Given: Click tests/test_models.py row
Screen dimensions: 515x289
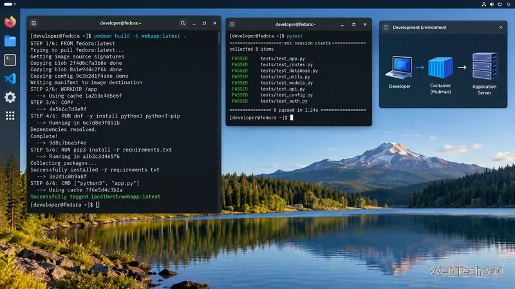Looking at the screenshot, I should tap(272, 83).
